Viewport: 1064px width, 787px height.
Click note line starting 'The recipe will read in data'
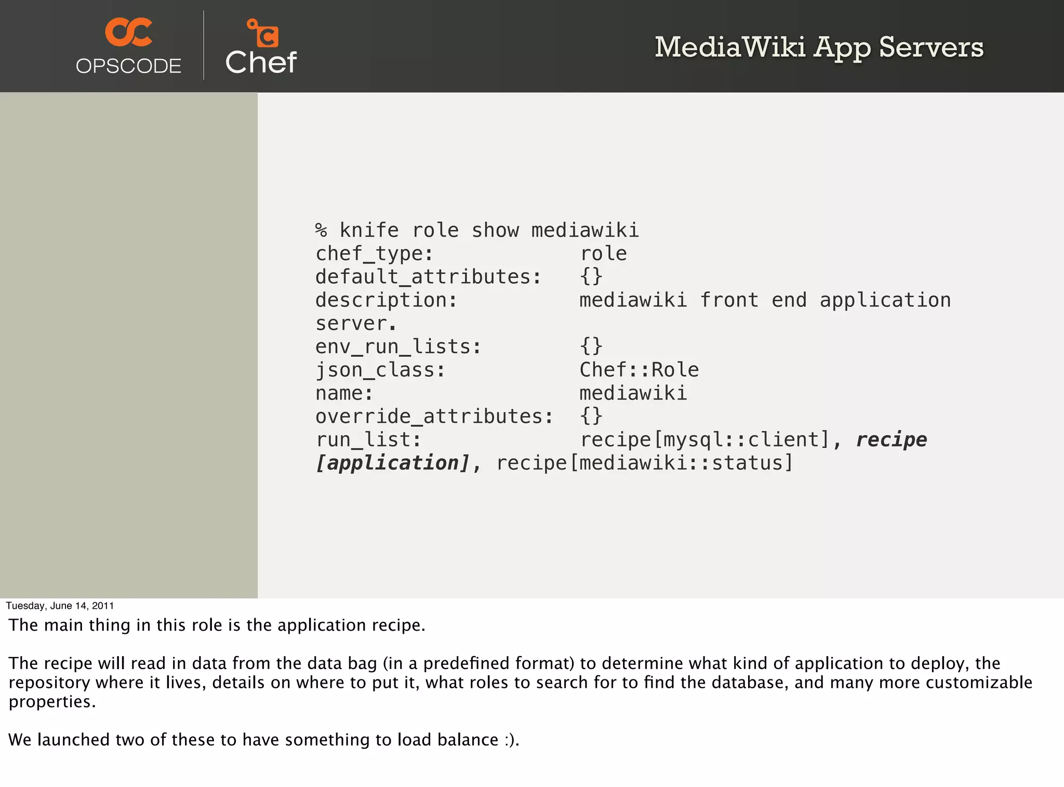point(504,663)
